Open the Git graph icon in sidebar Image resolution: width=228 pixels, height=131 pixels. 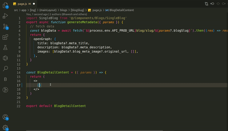click(x=5, y=90)
